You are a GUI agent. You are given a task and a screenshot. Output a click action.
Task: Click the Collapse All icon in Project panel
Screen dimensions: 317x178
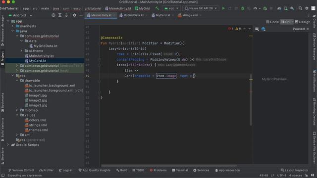(x=66, y=15)
